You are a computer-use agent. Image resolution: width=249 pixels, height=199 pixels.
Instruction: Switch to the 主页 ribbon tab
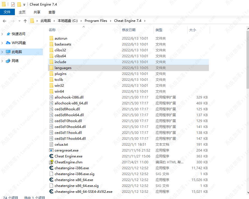tap(22, 12)
